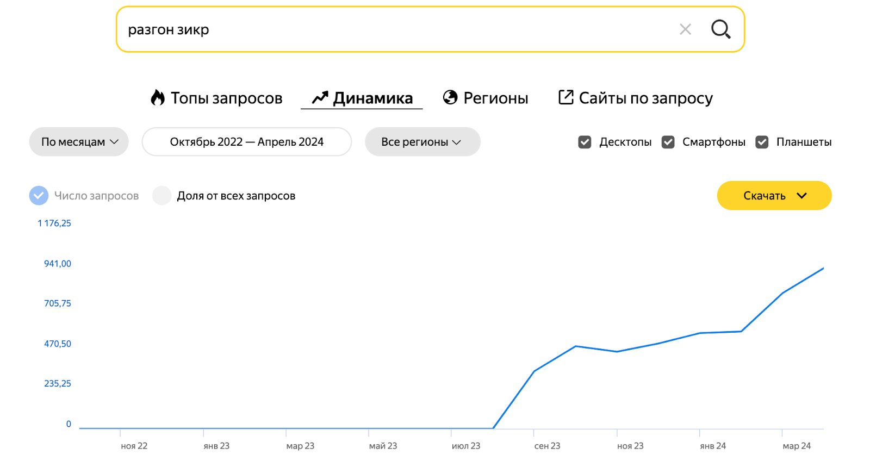Open date range Октябрь 2022 — Апрель 2024
This screenshot has width=870, height=473.
(x=246, y=142)
